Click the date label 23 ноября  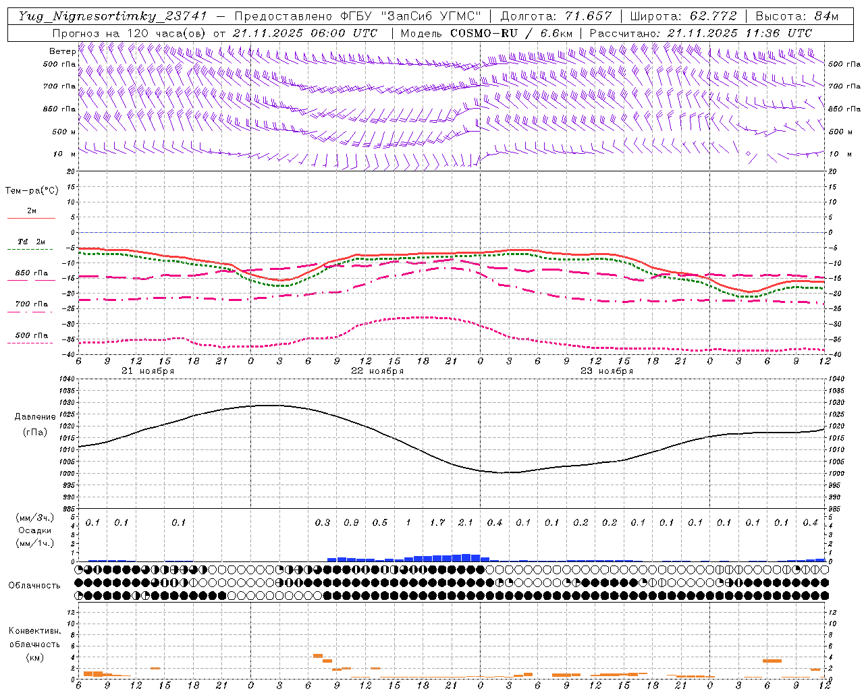pyautogui.click(x=607, y=371)
